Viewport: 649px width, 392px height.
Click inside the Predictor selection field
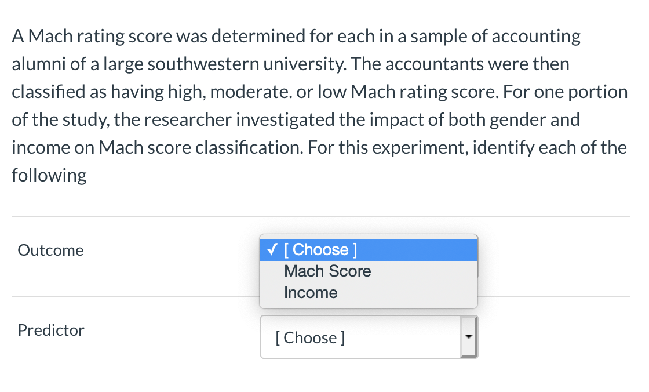(x=359, y=337)
